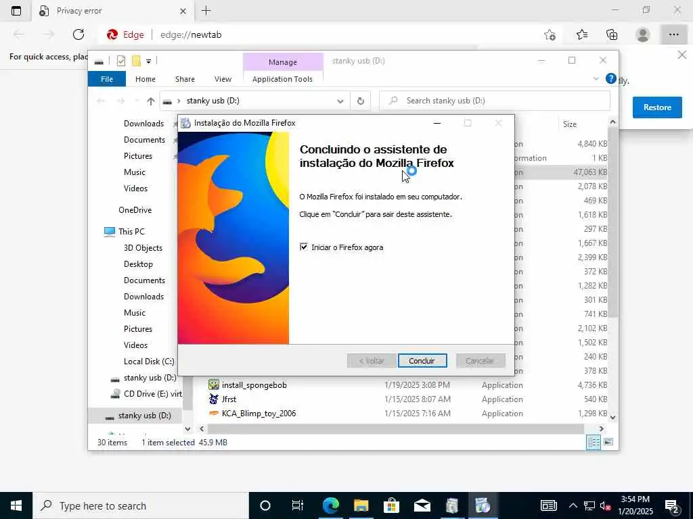
Task: Click the taskbar search box
Action: tap(141, 505)
